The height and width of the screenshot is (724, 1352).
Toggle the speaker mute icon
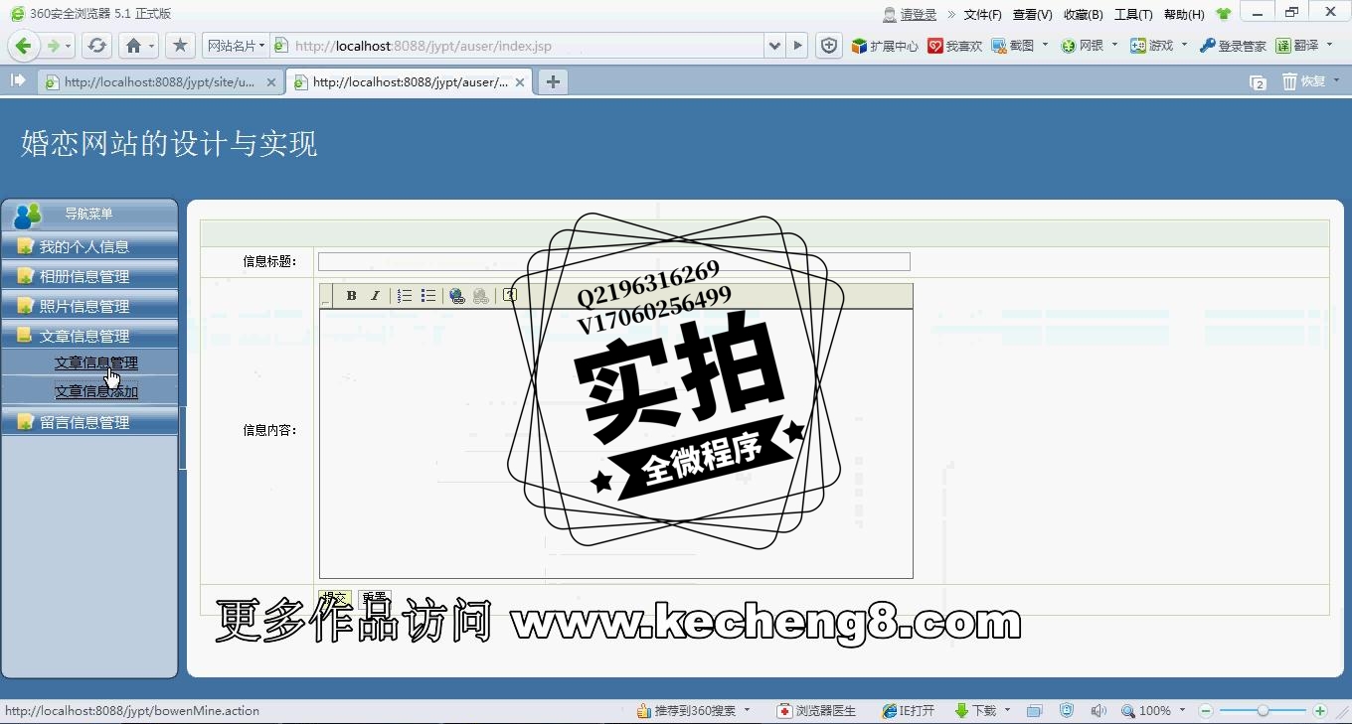[x=1098, y=711]
